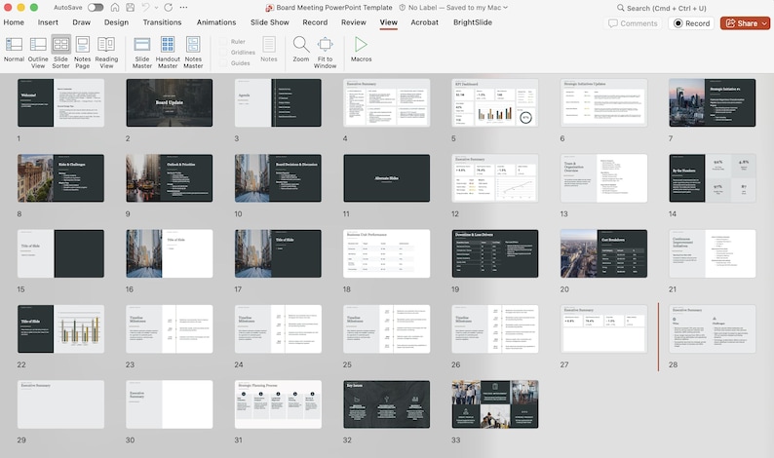Select slide 28 thumbnail
Viewport: 774px width, 458px height.
[713, 328]
